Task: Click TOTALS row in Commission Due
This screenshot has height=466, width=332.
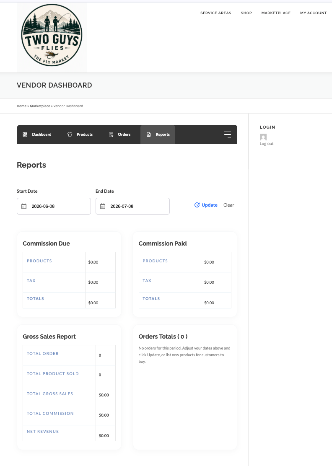Action: coord(69,300)
